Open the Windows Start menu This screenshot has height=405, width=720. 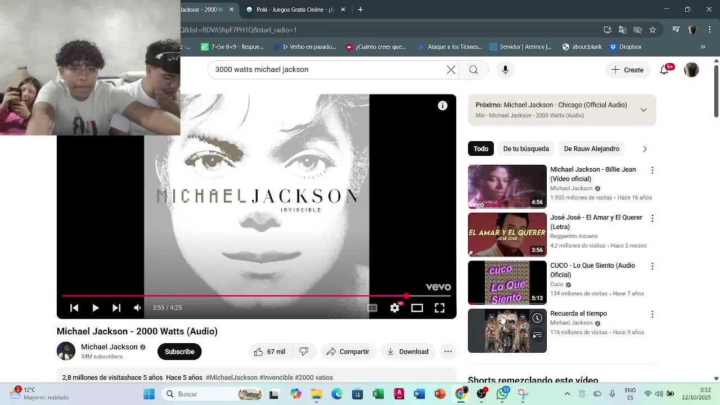click(149, 394)
